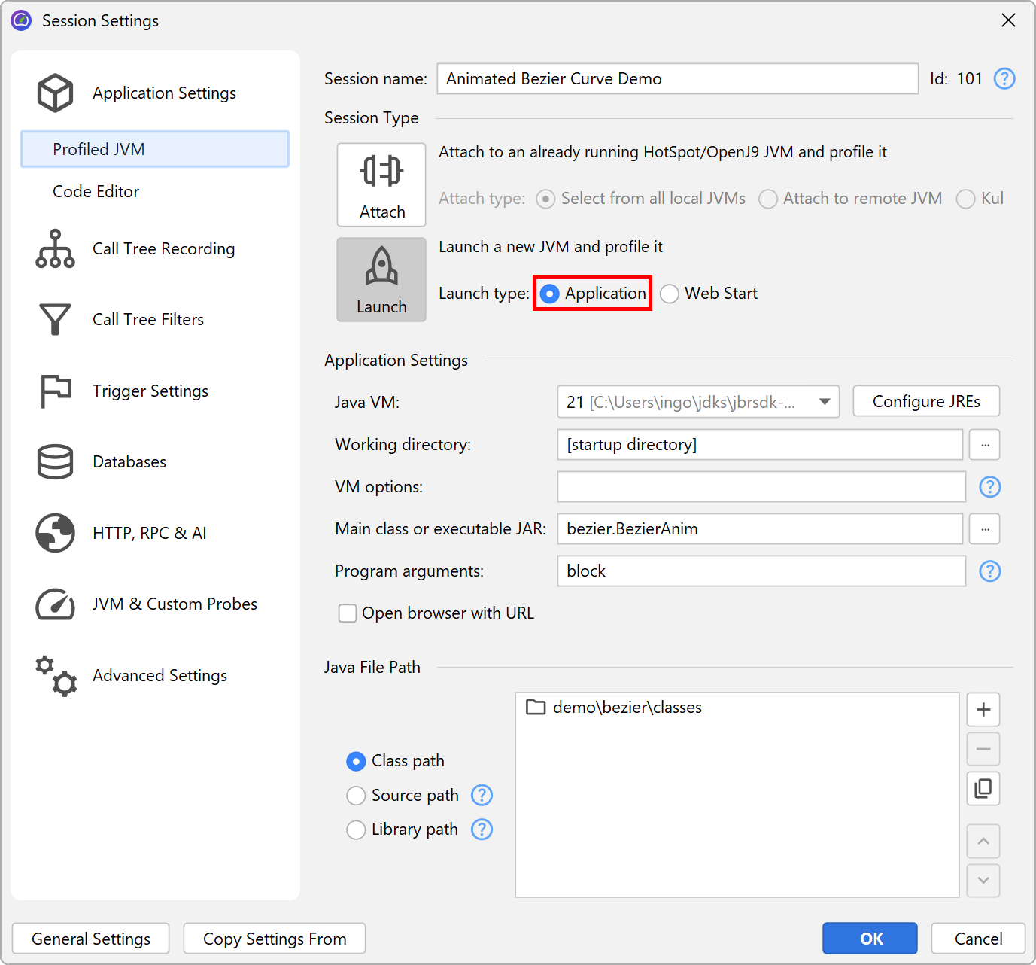The width and height of the screenshot is (1036, 965).
Task: Click the help icon next to VM options
Action: (x=989, y=487)
